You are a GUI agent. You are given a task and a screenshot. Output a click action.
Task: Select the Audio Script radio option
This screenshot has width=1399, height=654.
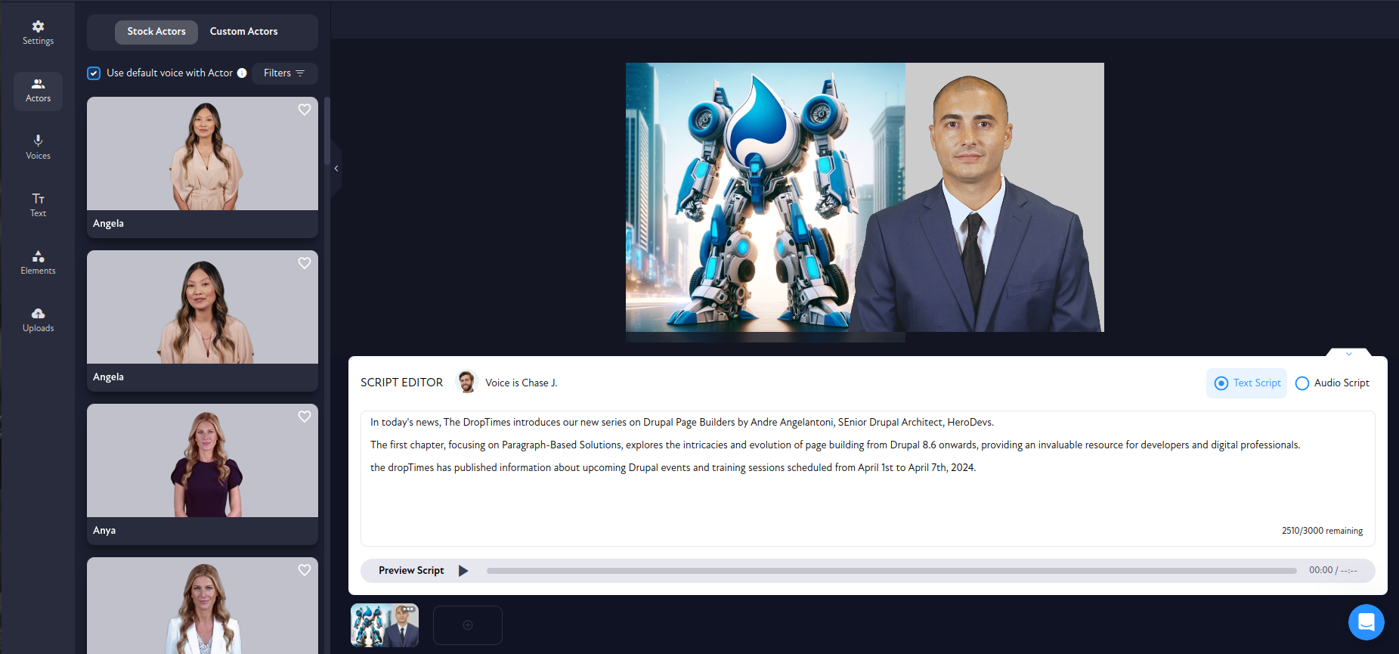(1302, 383)
